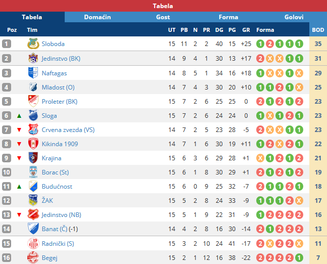327x264 pixels.
Task: Click the Begej club crest icon
Action: (x=33, y=258)
